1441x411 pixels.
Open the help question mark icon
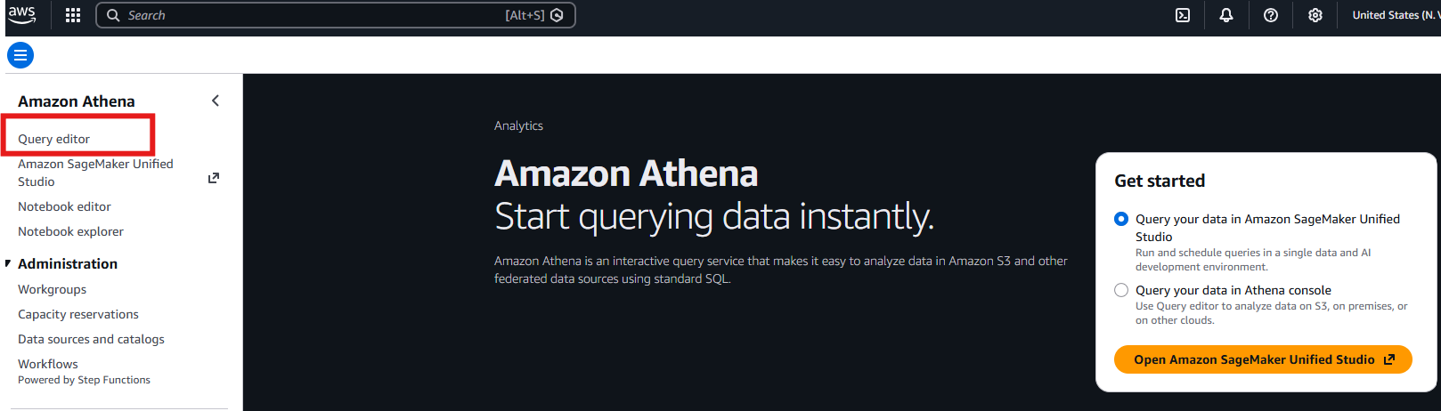[1271, 15]
